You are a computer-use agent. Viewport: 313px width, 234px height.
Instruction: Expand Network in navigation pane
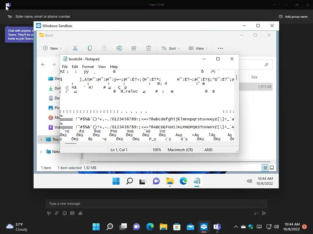41,152
